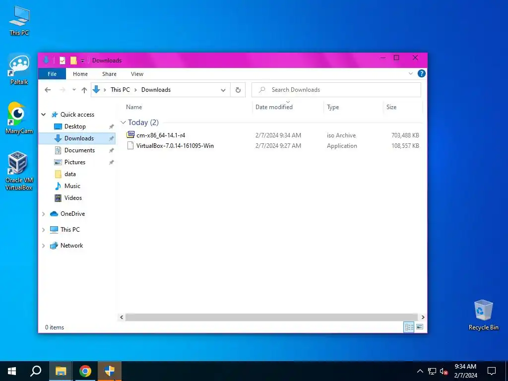Sort by Size column header
Viewport: 508px width, 381px height.
tap(391, 107)
